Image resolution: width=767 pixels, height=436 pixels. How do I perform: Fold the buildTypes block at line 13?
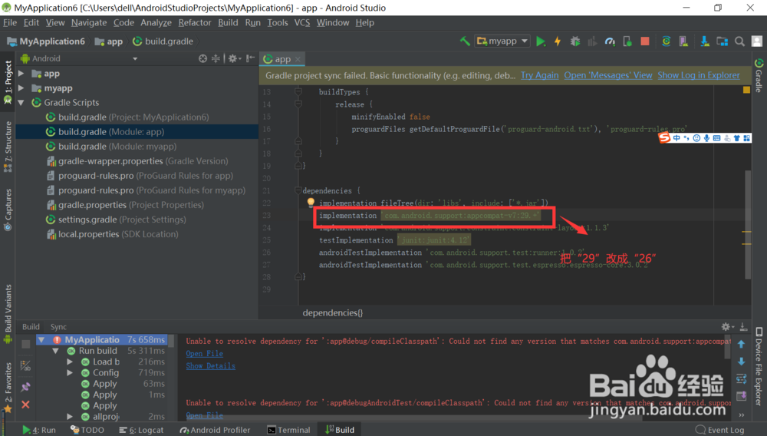(298, 91)
